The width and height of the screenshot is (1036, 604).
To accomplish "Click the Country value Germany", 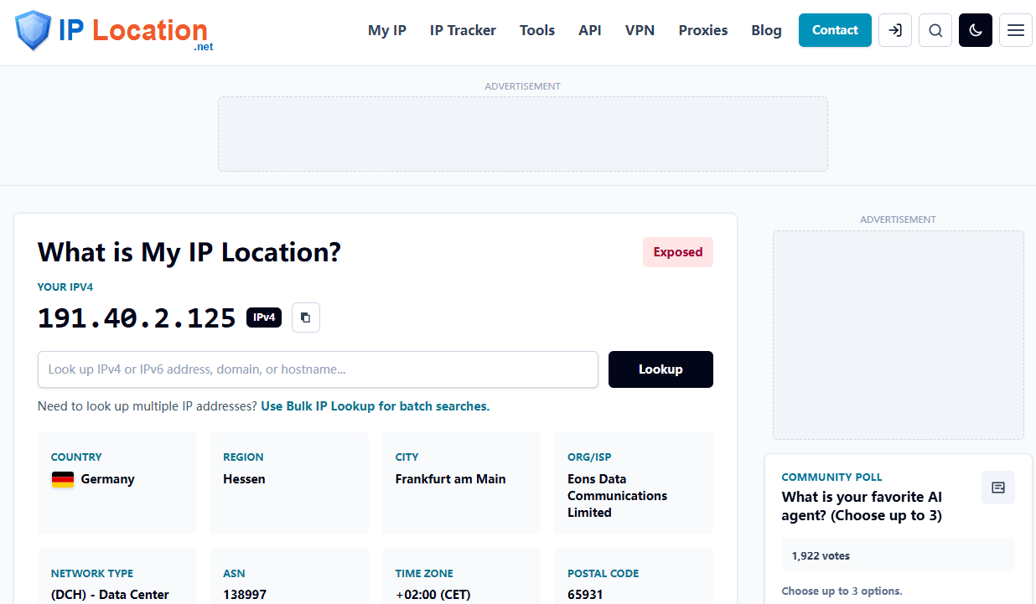I will tap(107, 479).
